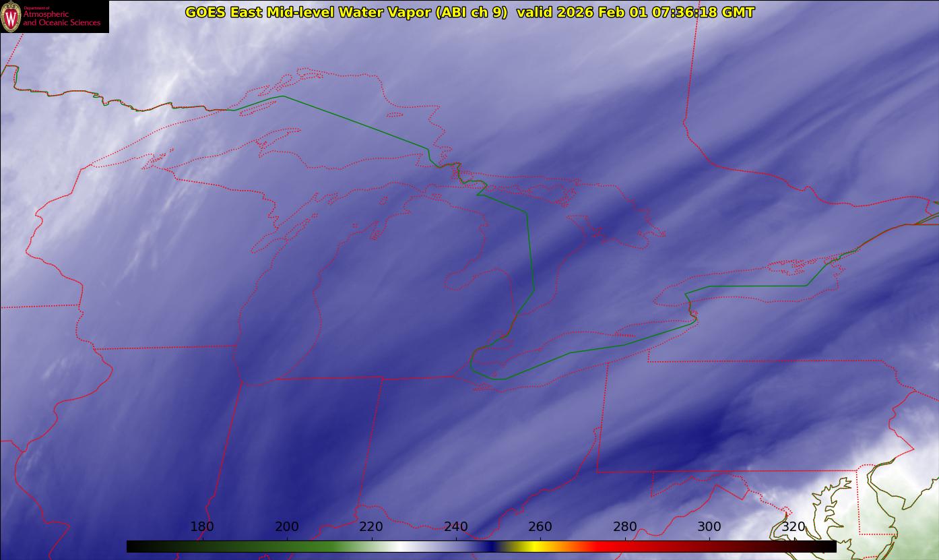Select the 220 value on the color scale

tap(371, 526)
